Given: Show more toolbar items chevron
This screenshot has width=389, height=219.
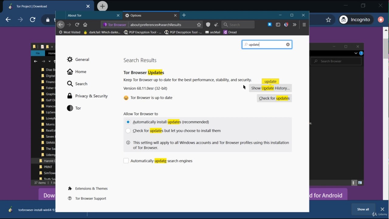Looking at the screenshot, I should [294, 25].
